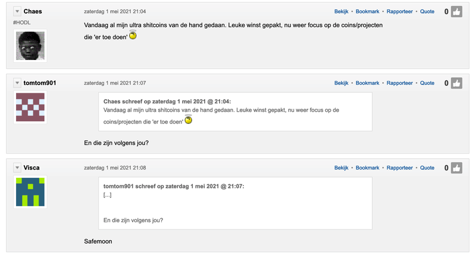Viewport: 476px width, 255px height.
Task: Quote Chaes's post
Action: pyautogui.click(x=427, y=11)
